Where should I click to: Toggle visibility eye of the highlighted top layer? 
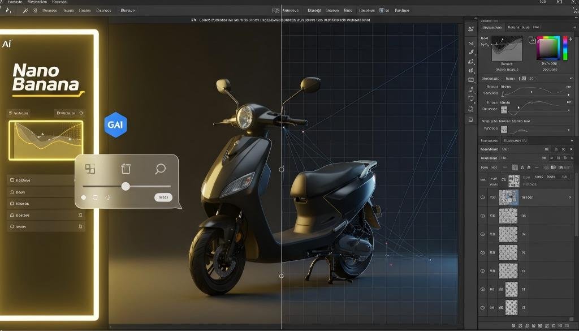483,197
